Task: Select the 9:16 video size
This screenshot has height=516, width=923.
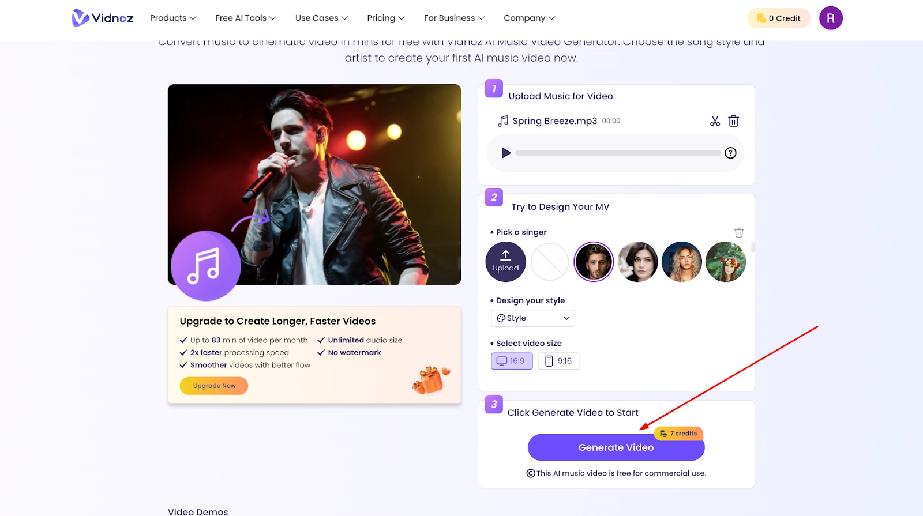Action: click(x=559, y=361)
